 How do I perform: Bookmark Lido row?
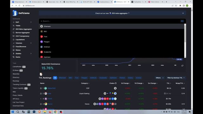(41, 93)
